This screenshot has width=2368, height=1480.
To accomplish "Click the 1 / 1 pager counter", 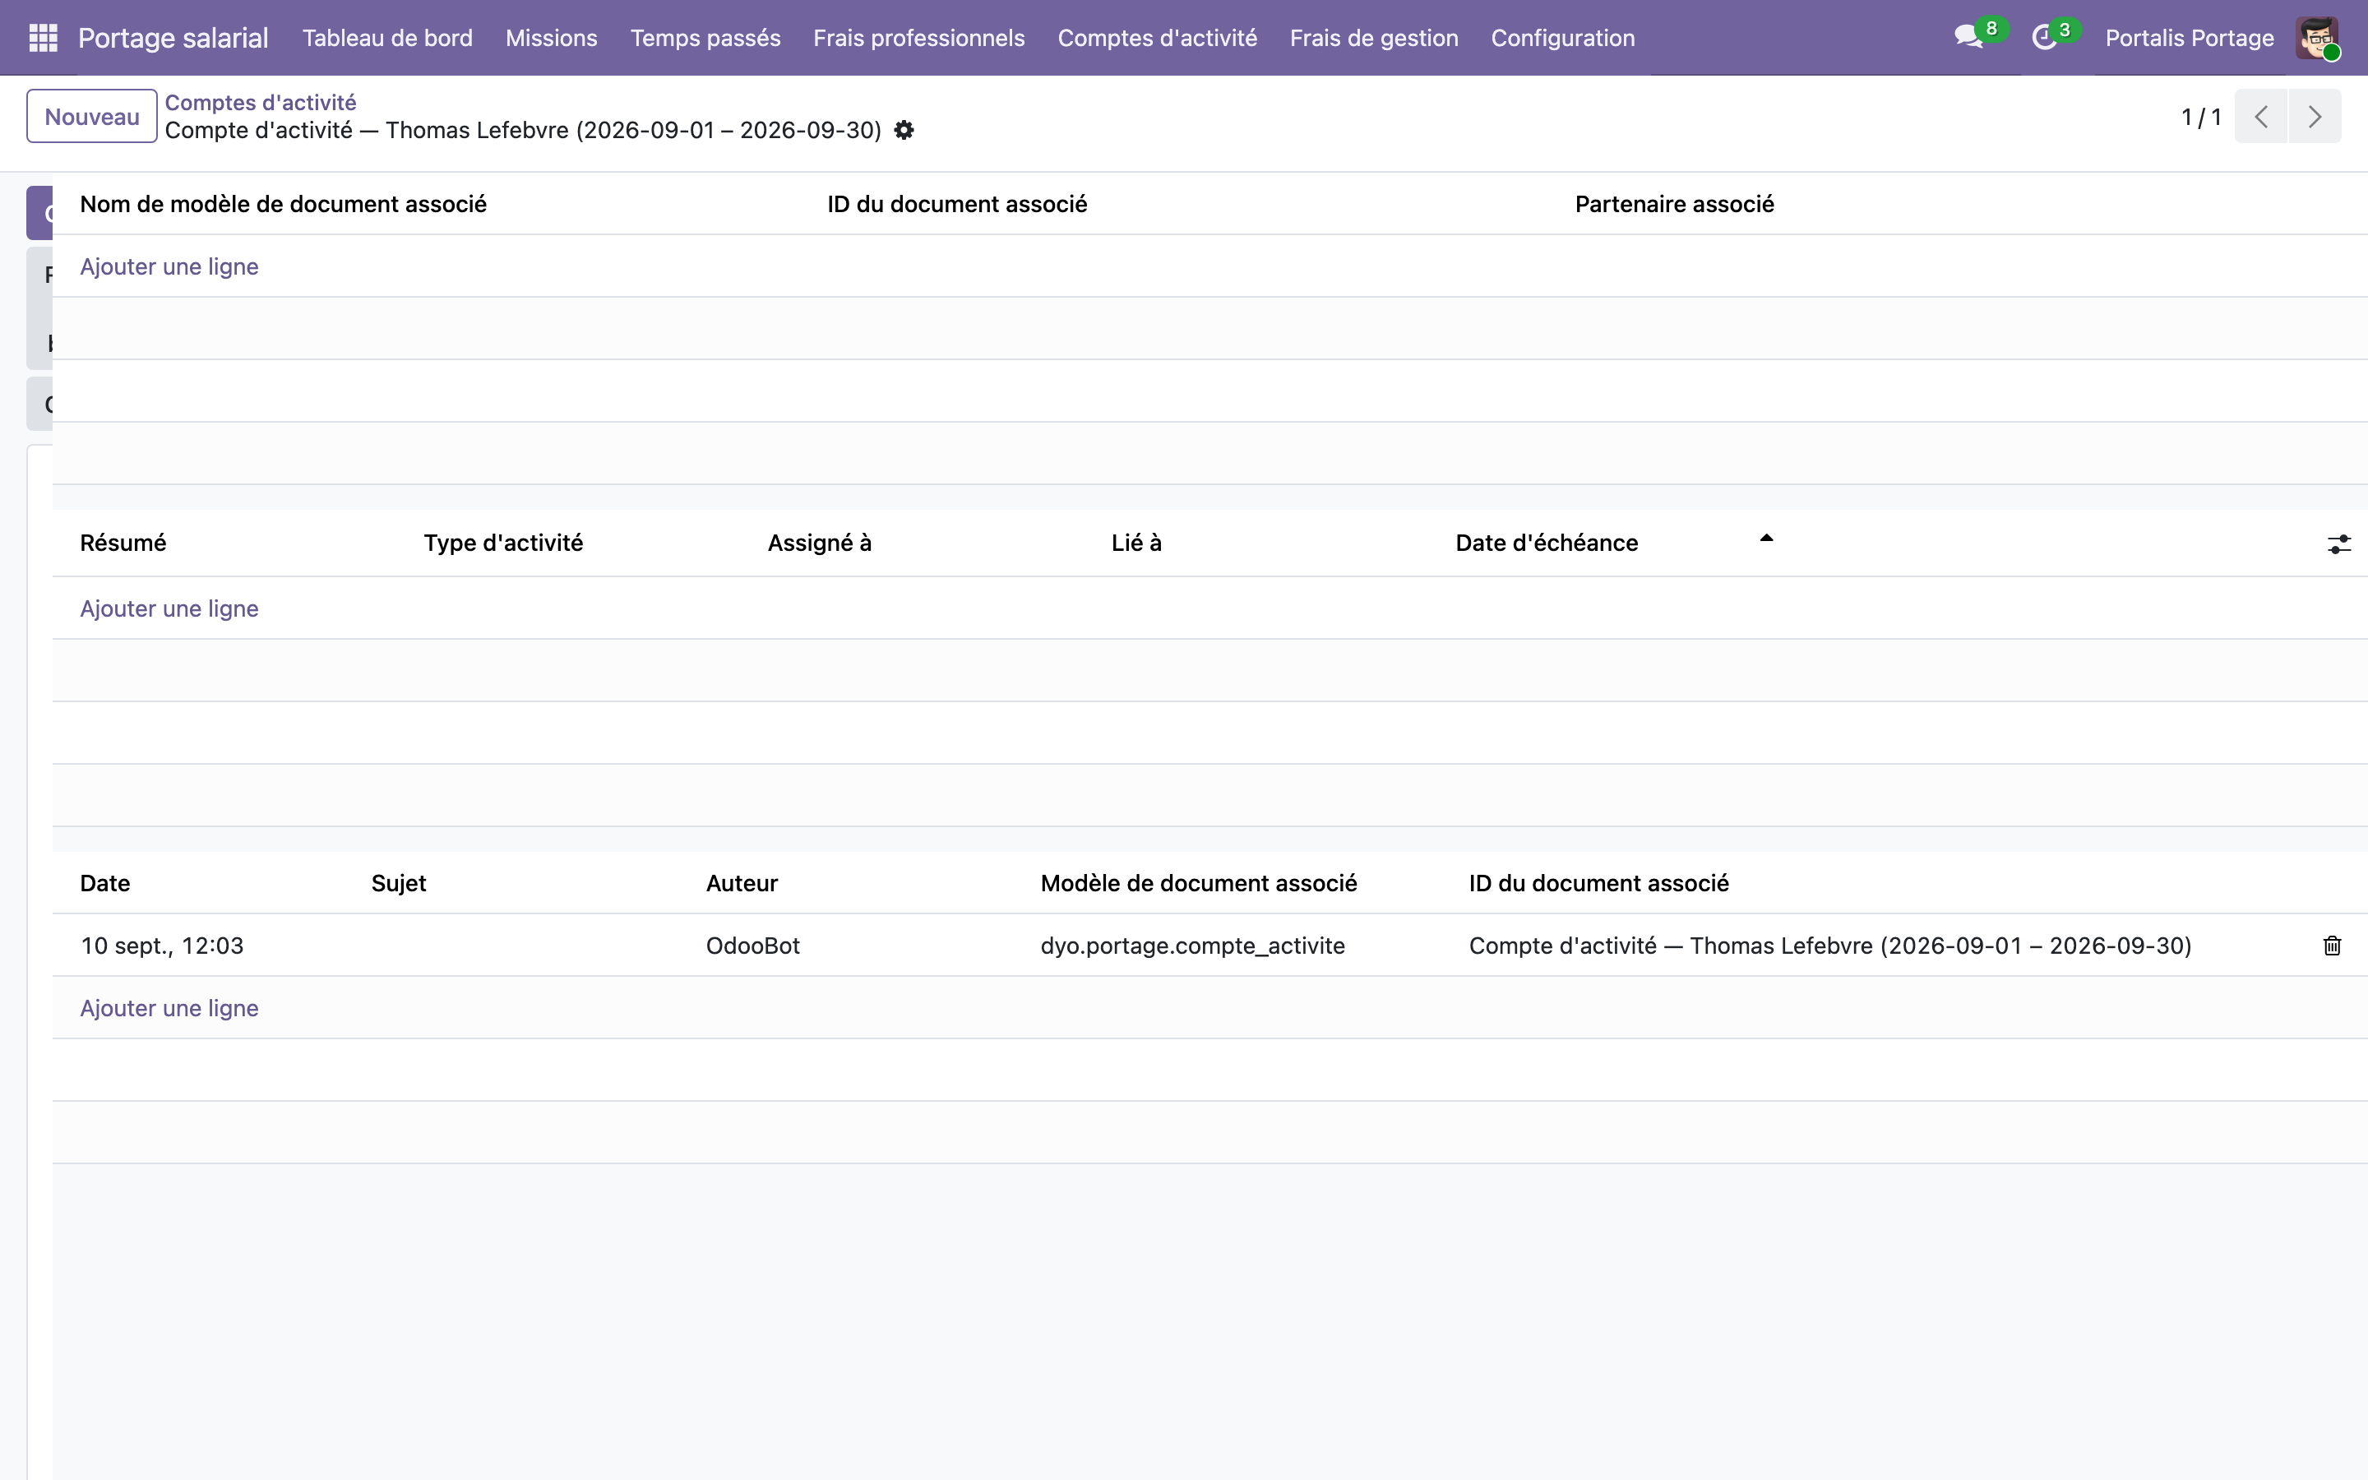I will [2200, 117].
